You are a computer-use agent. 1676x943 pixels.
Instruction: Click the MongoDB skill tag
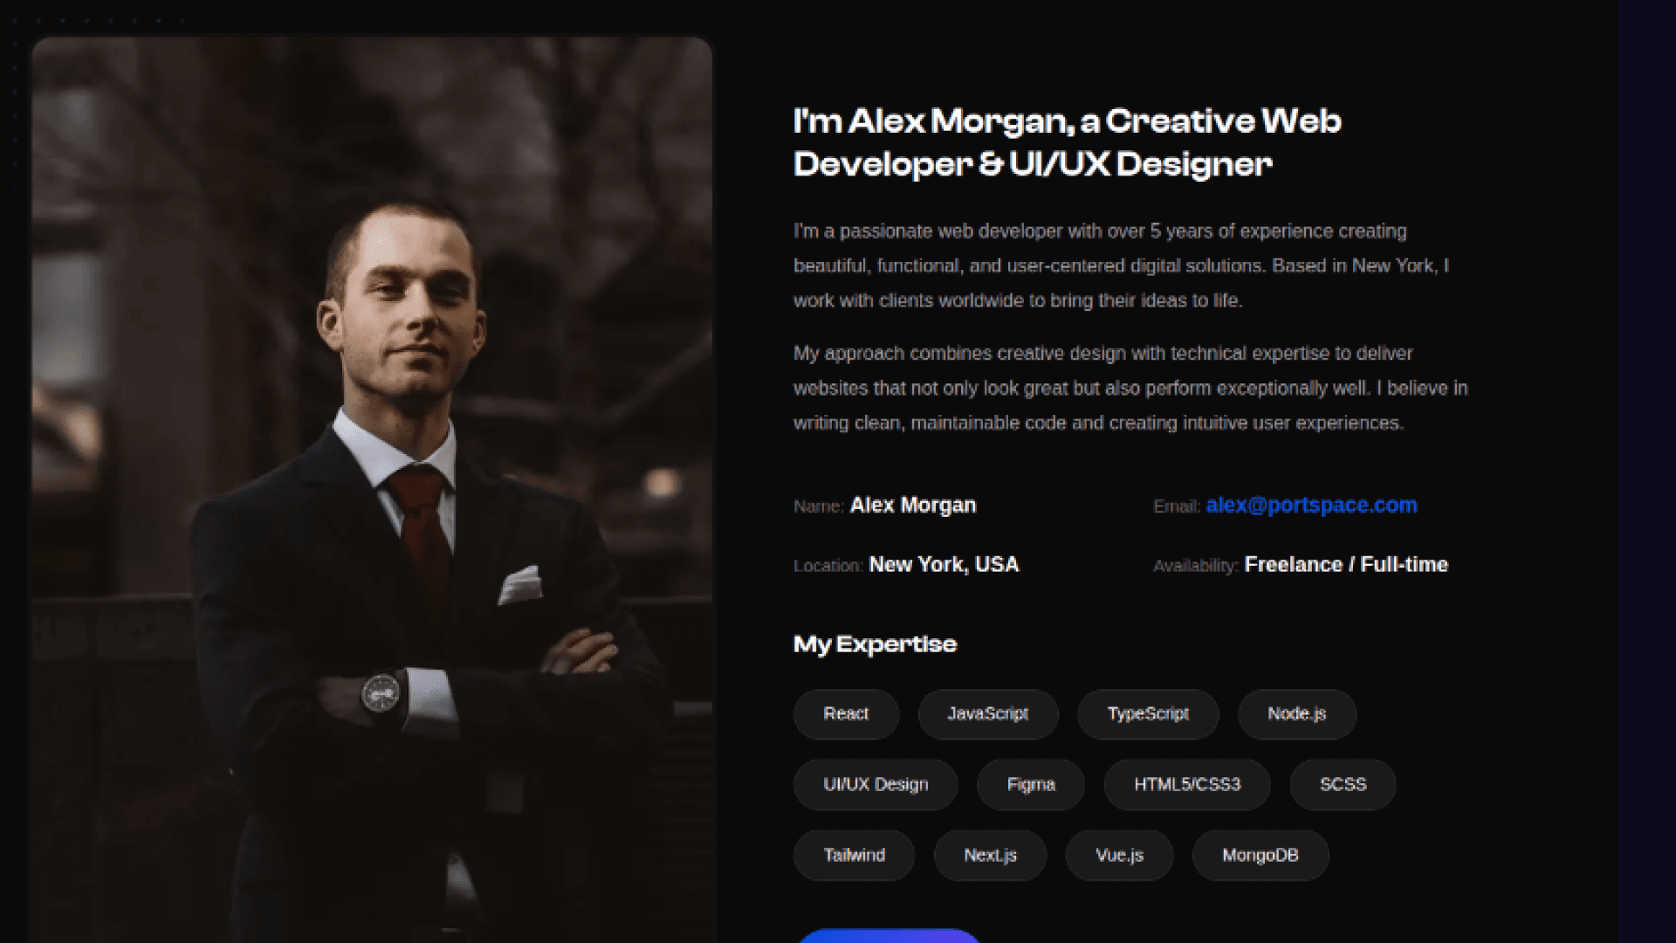pos(1260,856)
